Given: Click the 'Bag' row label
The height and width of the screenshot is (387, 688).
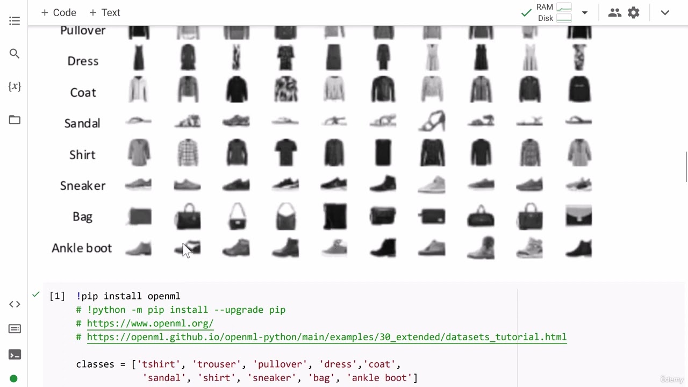Looking at the screenshot, I should [83, 217].
